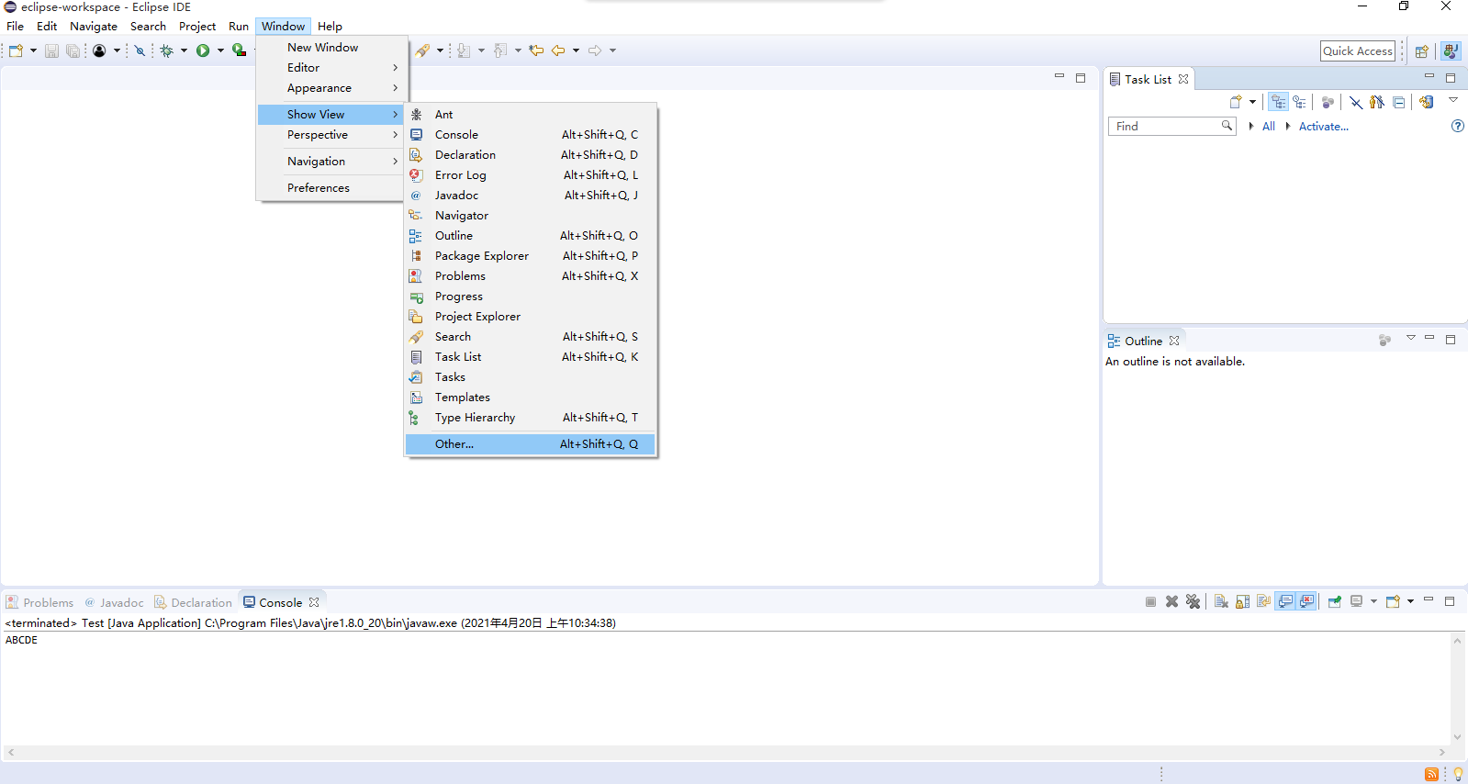Click the Save disk icon in toolbar

click(51, 50)
